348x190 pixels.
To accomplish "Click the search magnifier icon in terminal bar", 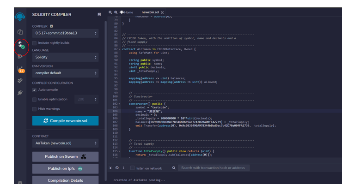I will 174,168.
